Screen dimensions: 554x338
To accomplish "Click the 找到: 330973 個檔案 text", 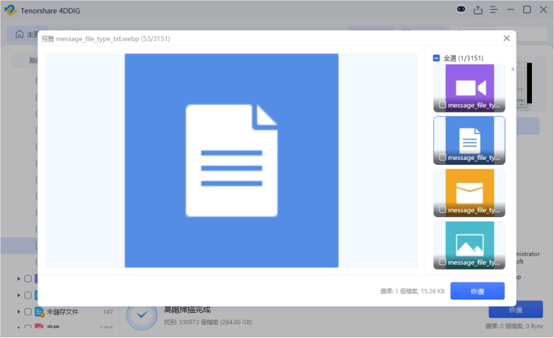I will (208, 322).
